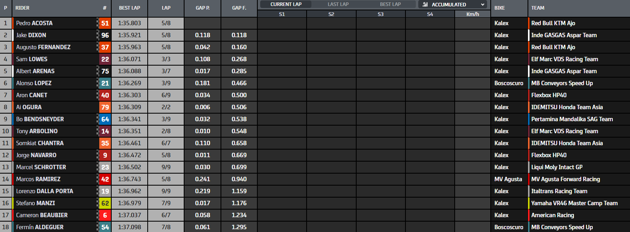The width and height of the screenshot is (630, 232).
Task: Open the ACCUMULATED dropdown arrow
Action: point(482,4)
